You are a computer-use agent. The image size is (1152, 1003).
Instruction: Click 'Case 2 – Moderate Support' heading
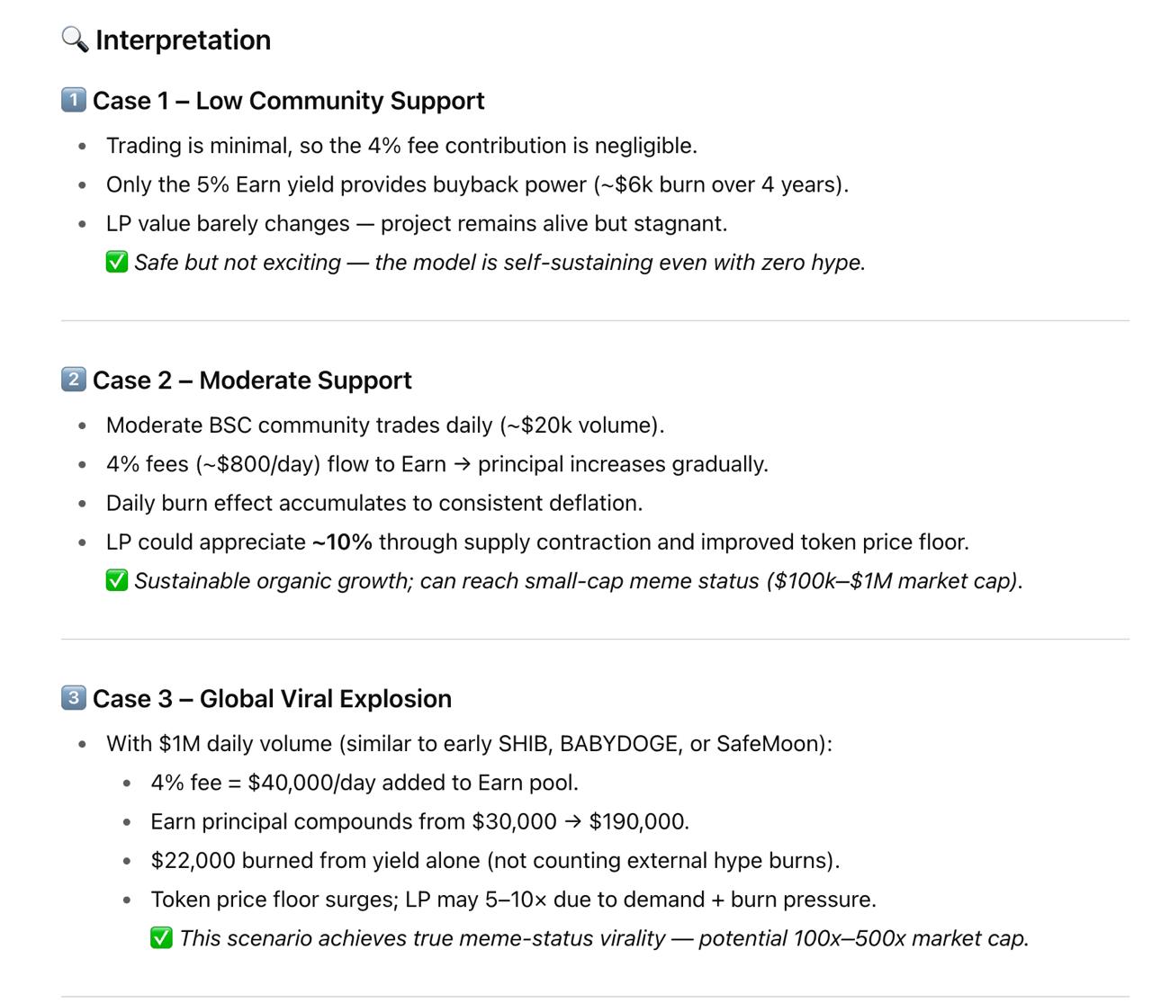click(x=252, y=381)
